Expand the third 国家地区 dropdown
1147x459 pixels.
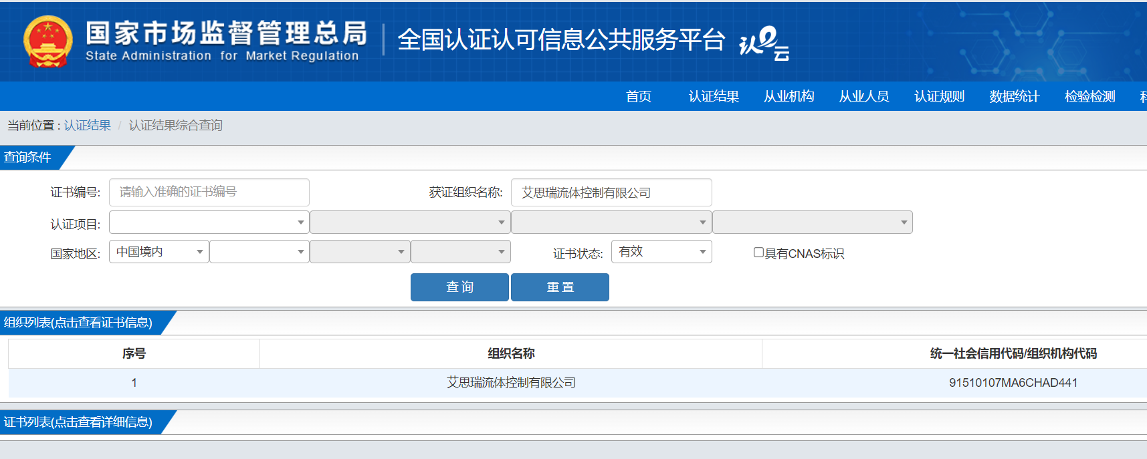(x=360, y=252)
